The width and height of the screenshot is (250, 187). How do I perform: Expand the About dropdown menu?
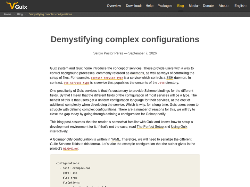click(x=224, y=6)
